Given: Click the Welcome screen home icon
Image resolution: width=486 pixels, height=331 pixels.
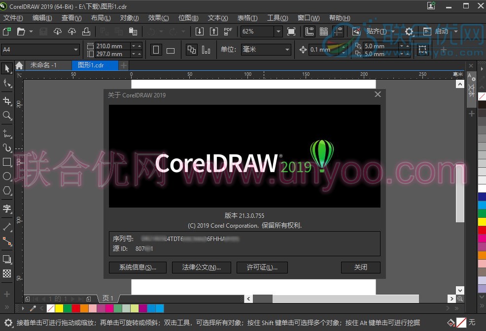Looking at the screenshot, I should pos(19,65).
